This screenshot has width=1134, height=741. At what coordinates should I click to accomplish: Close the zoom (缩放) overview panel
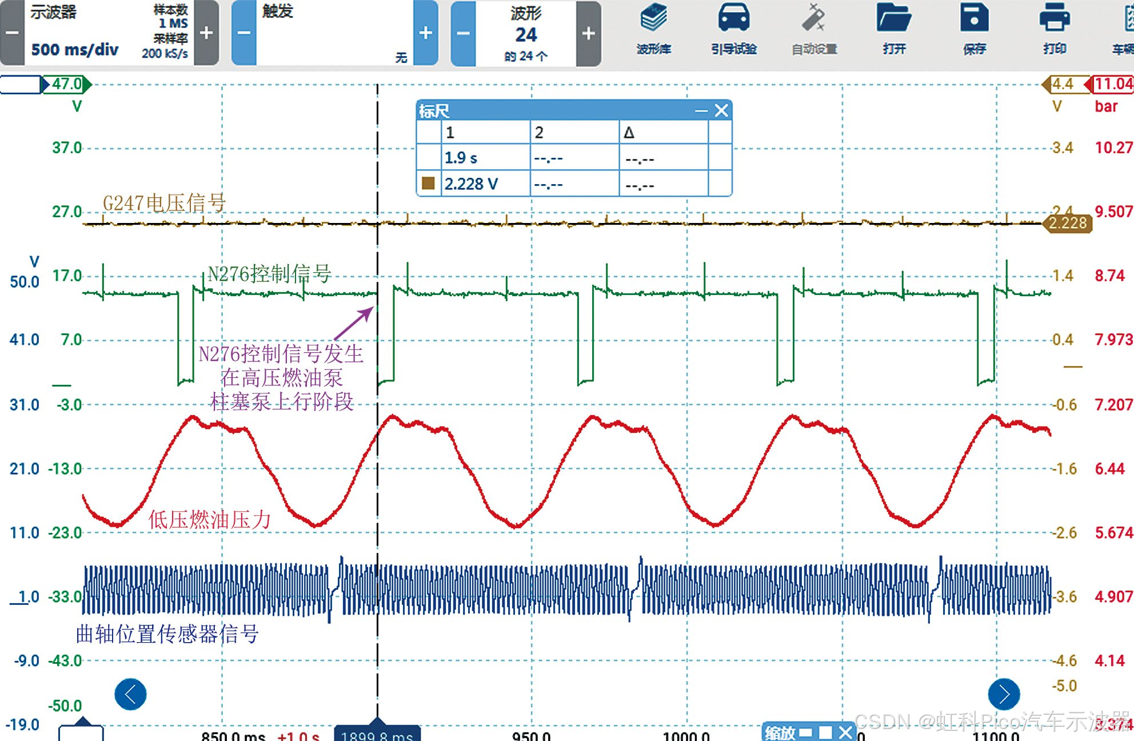pyautogui.click(x=845, y=732)
